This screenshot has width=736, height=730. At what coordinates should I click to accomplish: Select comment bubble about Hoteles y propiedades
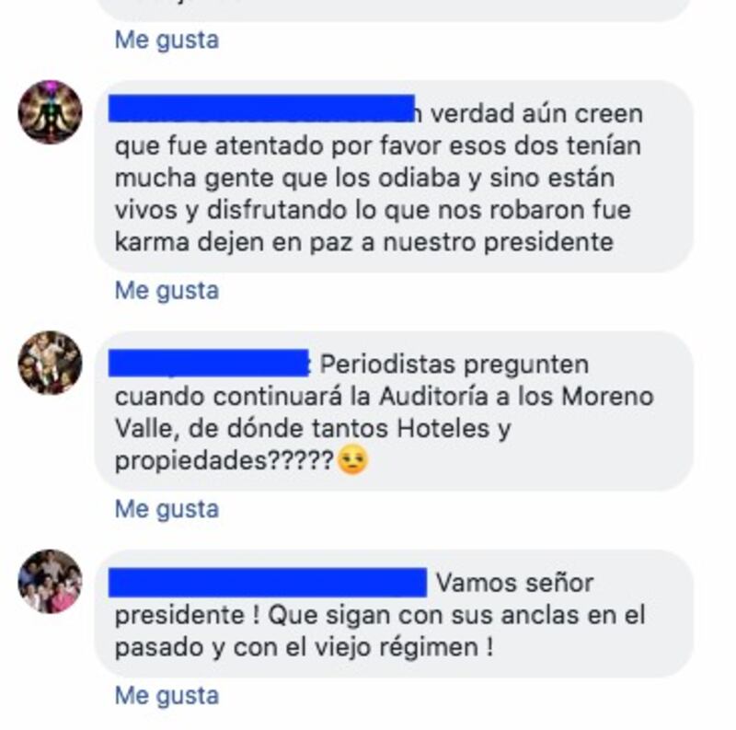click(394, 411)
